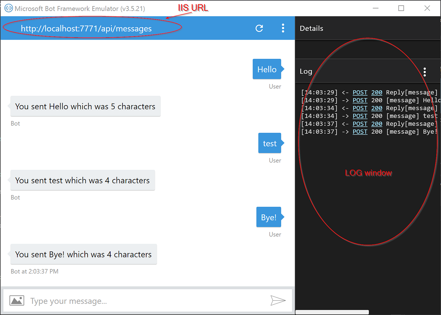This screenshot has width=441, height=315.
Task: Click the conversation refresh icon
Action: coord(259,28)
